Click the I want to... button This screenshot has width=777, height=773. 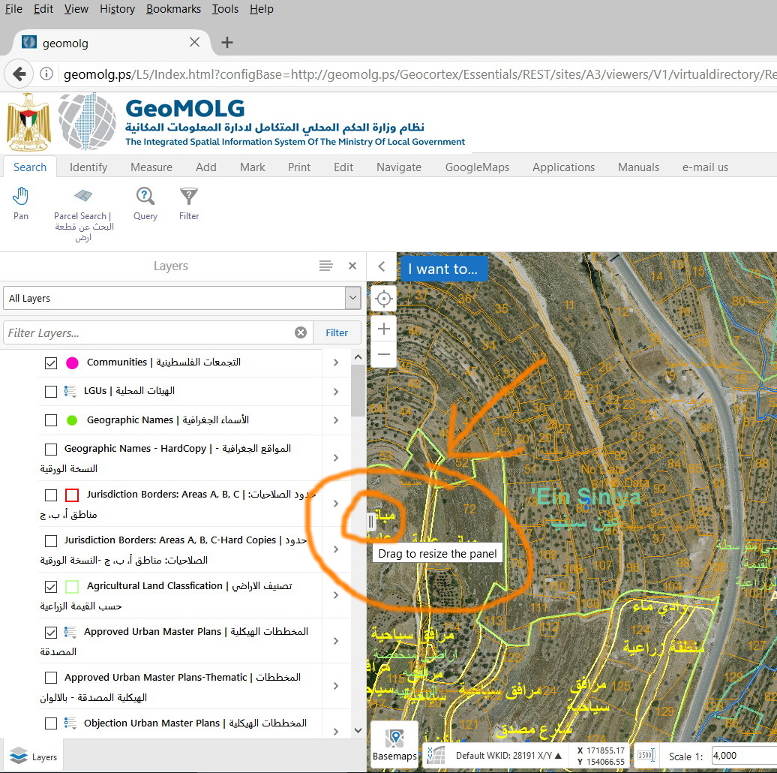tap(443, 269)
